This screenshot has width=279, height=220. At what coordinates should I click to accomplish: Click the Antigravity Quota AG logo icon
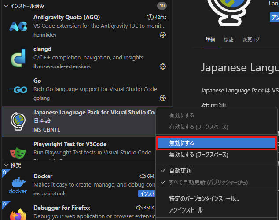(18, 26)
